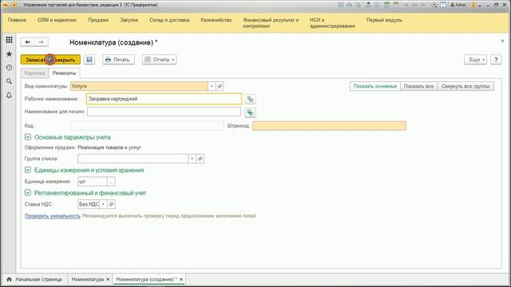Screen dimensions: 511x287
Task: Click the Проверить уникальность link
Action: click(53, 216)
